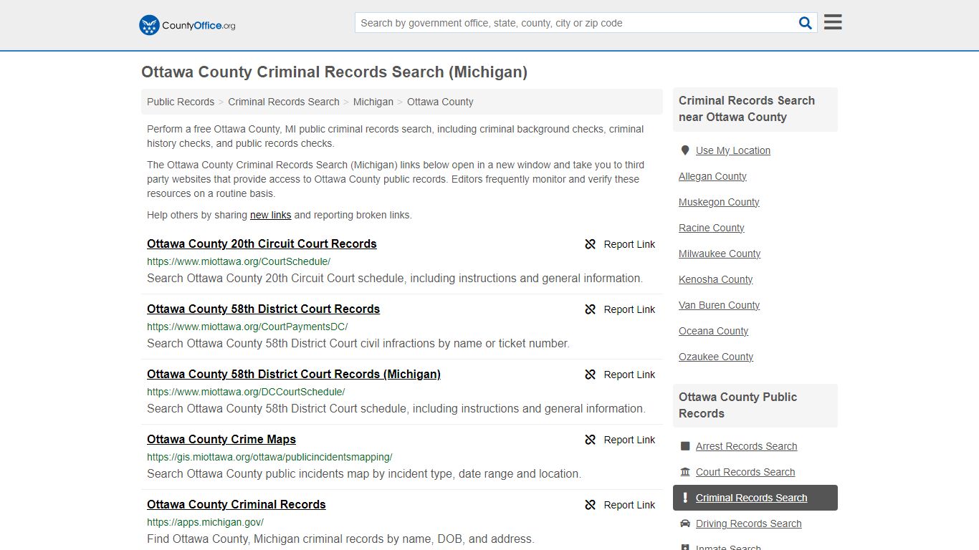The image size is (979, 550).
Task: Go to Ozaukee County
Action: point(716,357)
